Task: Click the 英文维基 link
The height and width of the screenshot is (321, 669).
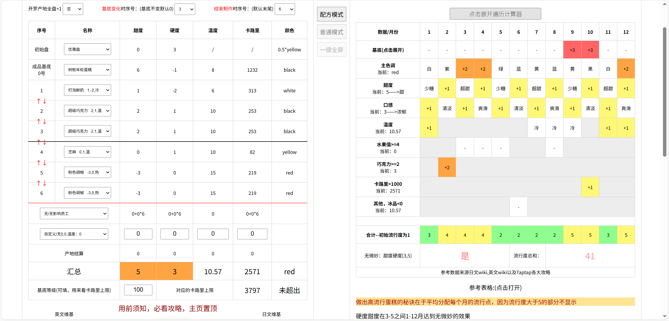Action: (64, 314)
